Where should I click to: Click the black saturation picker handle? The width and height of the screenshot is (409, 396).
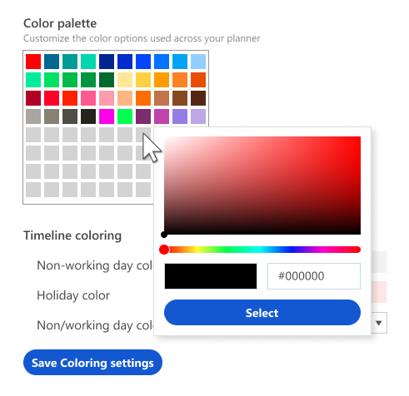click(164, 235)
